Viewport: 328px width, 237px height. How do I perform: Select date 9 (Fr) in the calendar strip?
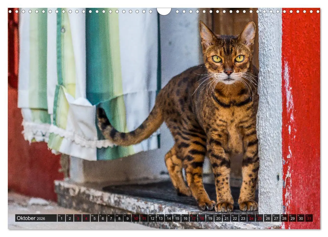pyautogui.click(x=127, y=218)
